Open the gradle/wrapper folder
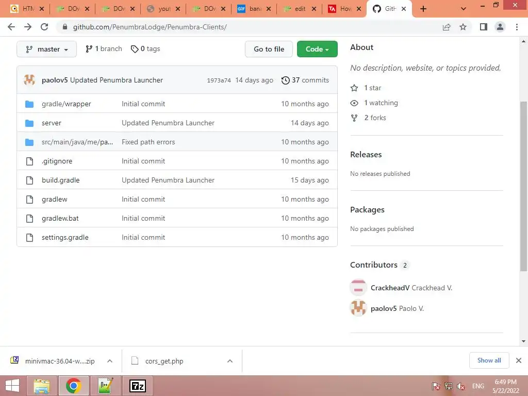Viewport: 528px width, 396px height. [67, 104]
